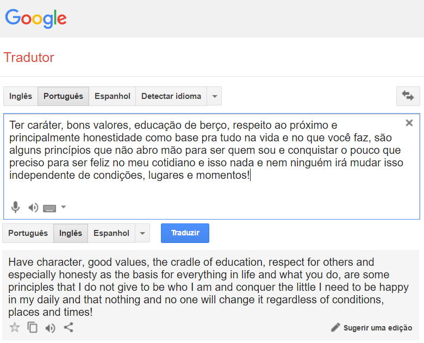Click the microphone voice input icon

pos(16,207)
